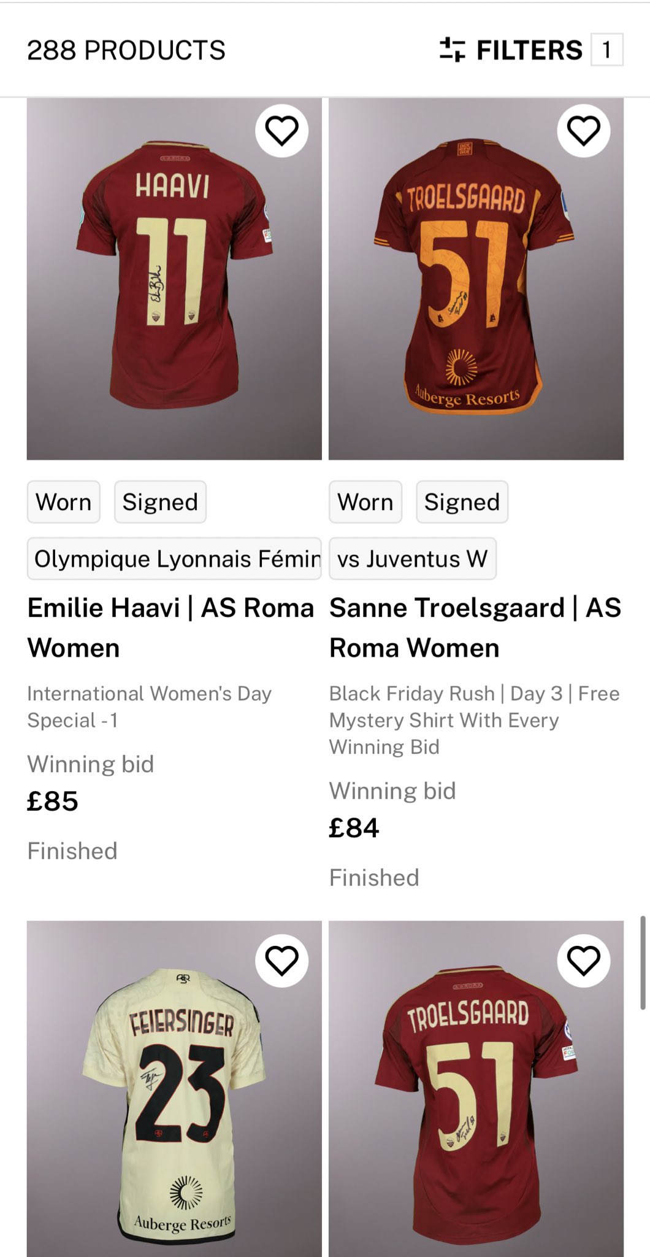Click the page scrollbar thumb

pyautogui.click(x=643, y=962)
